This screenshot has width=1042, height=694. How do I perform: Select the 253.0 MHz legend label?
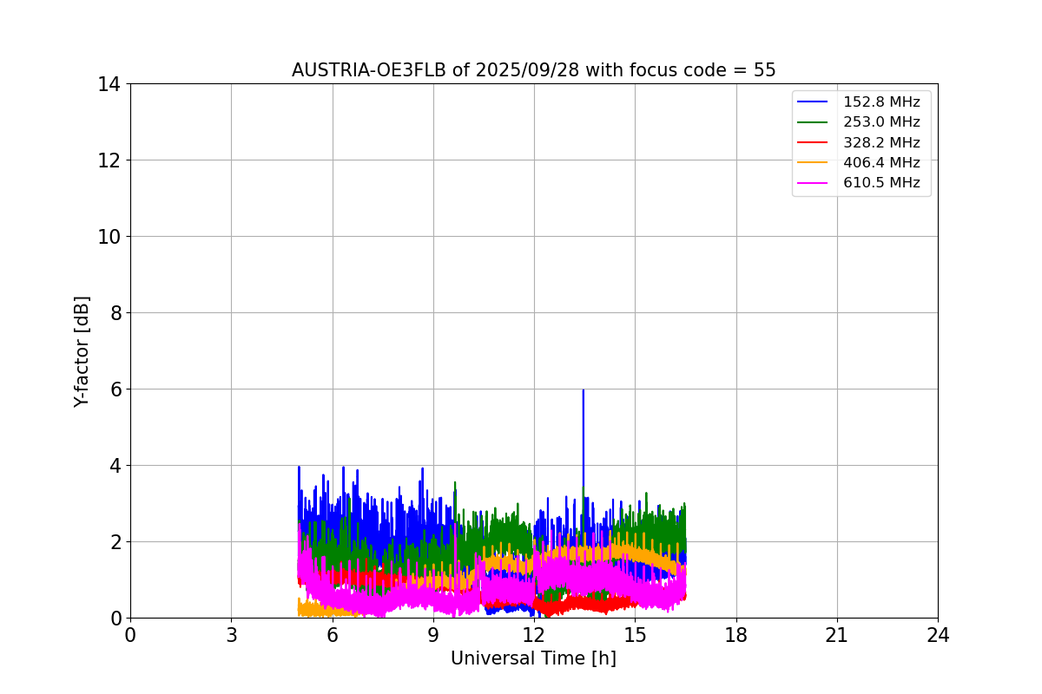click(881, 122)
